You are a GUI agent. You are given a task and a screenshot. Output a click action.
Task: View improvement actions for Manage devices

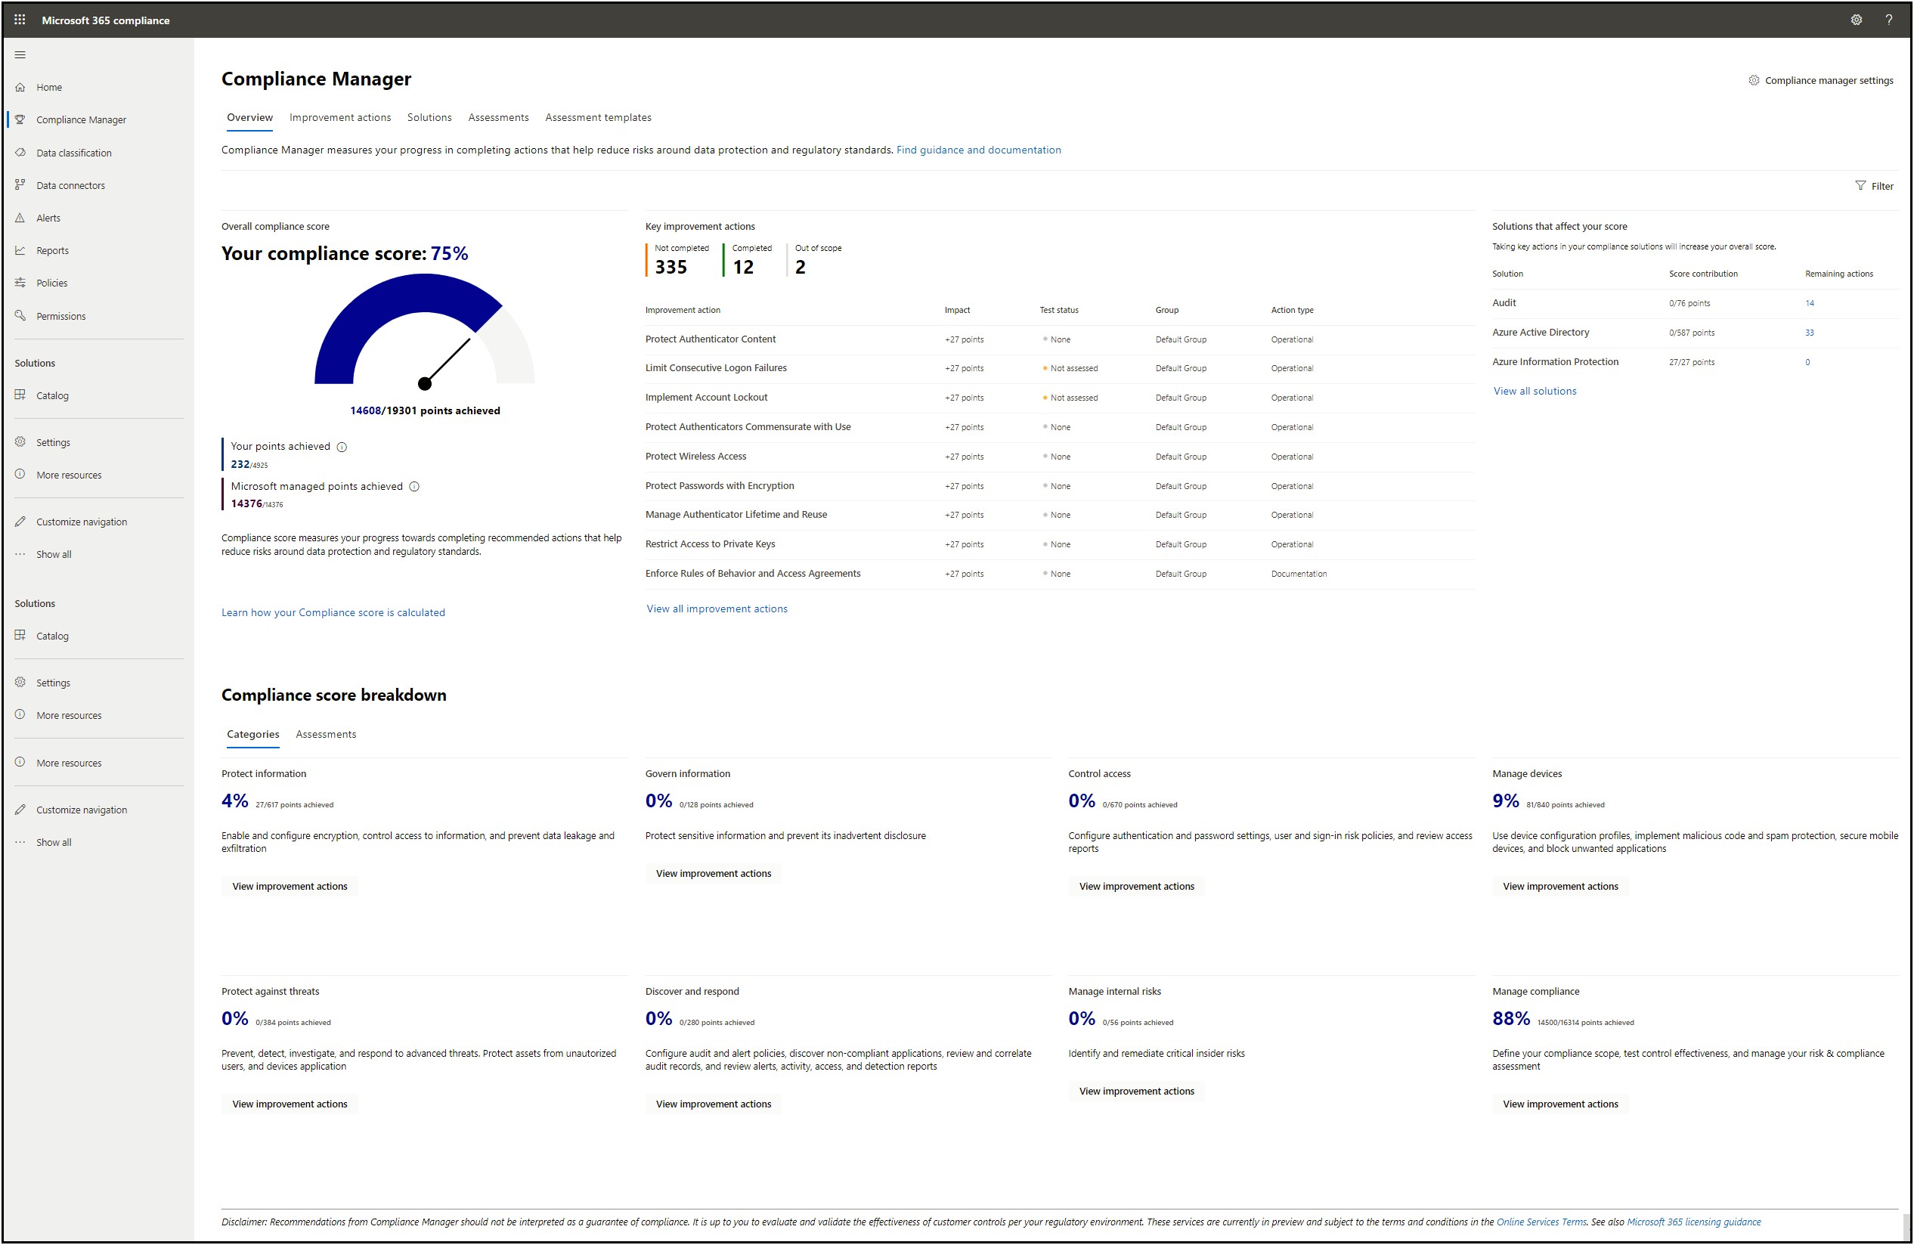coord(1560,886)
